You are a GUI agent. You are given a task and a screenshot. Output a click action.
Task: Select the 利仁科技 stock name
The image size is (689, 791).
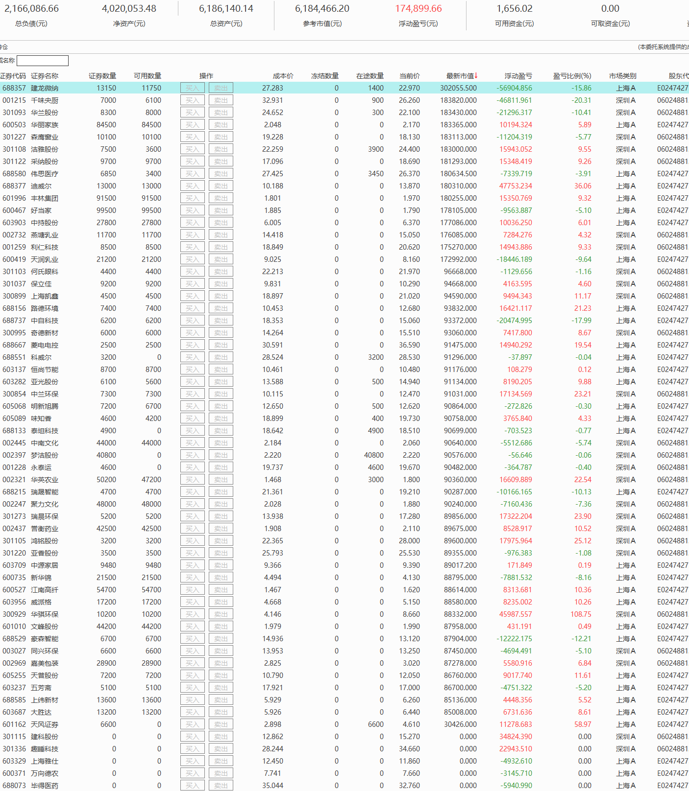tap(45, 247)
